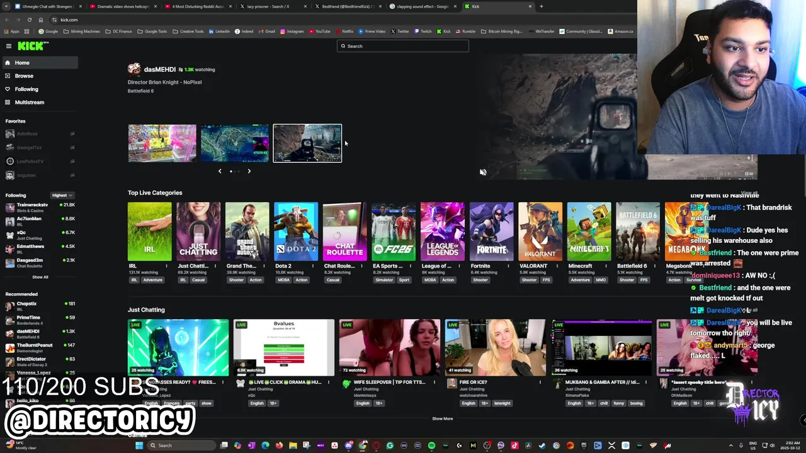This screenshot has height=453, width=806.
Task: Open Spotify from the taskbar
Action: coord(431,445)
